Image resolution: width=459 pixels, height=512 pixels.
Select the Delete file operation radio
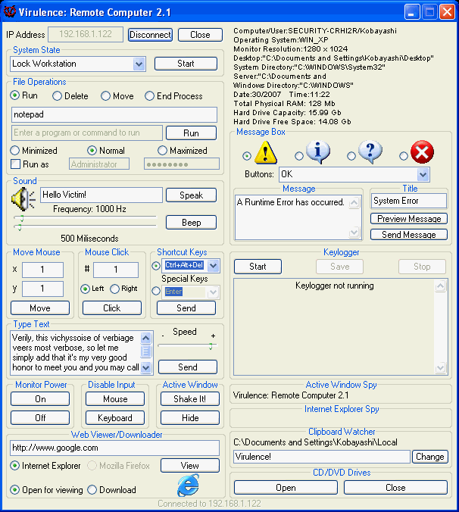click(58, 96)
